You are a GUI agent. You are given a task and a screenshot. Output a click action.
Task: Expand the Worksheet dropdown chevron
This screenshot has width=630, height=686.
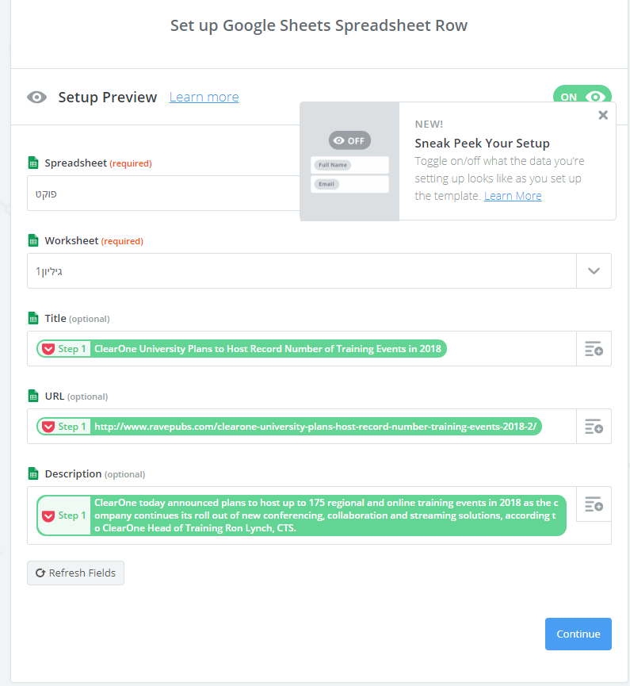click(x=594, y=270)
